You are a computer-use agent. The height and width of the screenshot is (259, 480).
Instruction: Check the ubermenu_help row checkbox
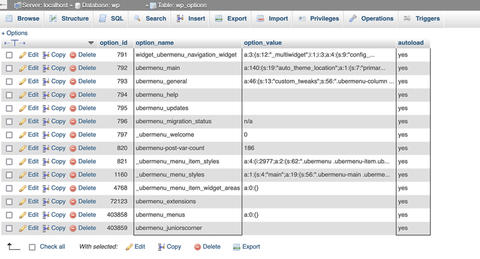9,95
